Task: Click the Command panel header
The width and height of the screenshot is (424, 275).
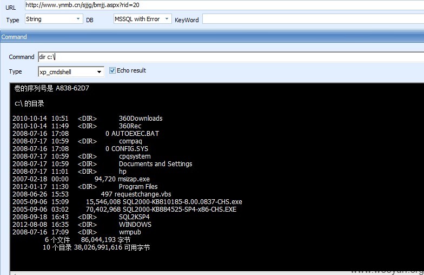Action: pyautogui.click(x=212, y=37)
